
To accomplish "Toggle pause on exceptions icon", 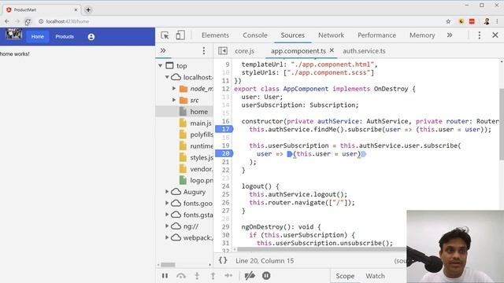I will (x=266, y=276).
